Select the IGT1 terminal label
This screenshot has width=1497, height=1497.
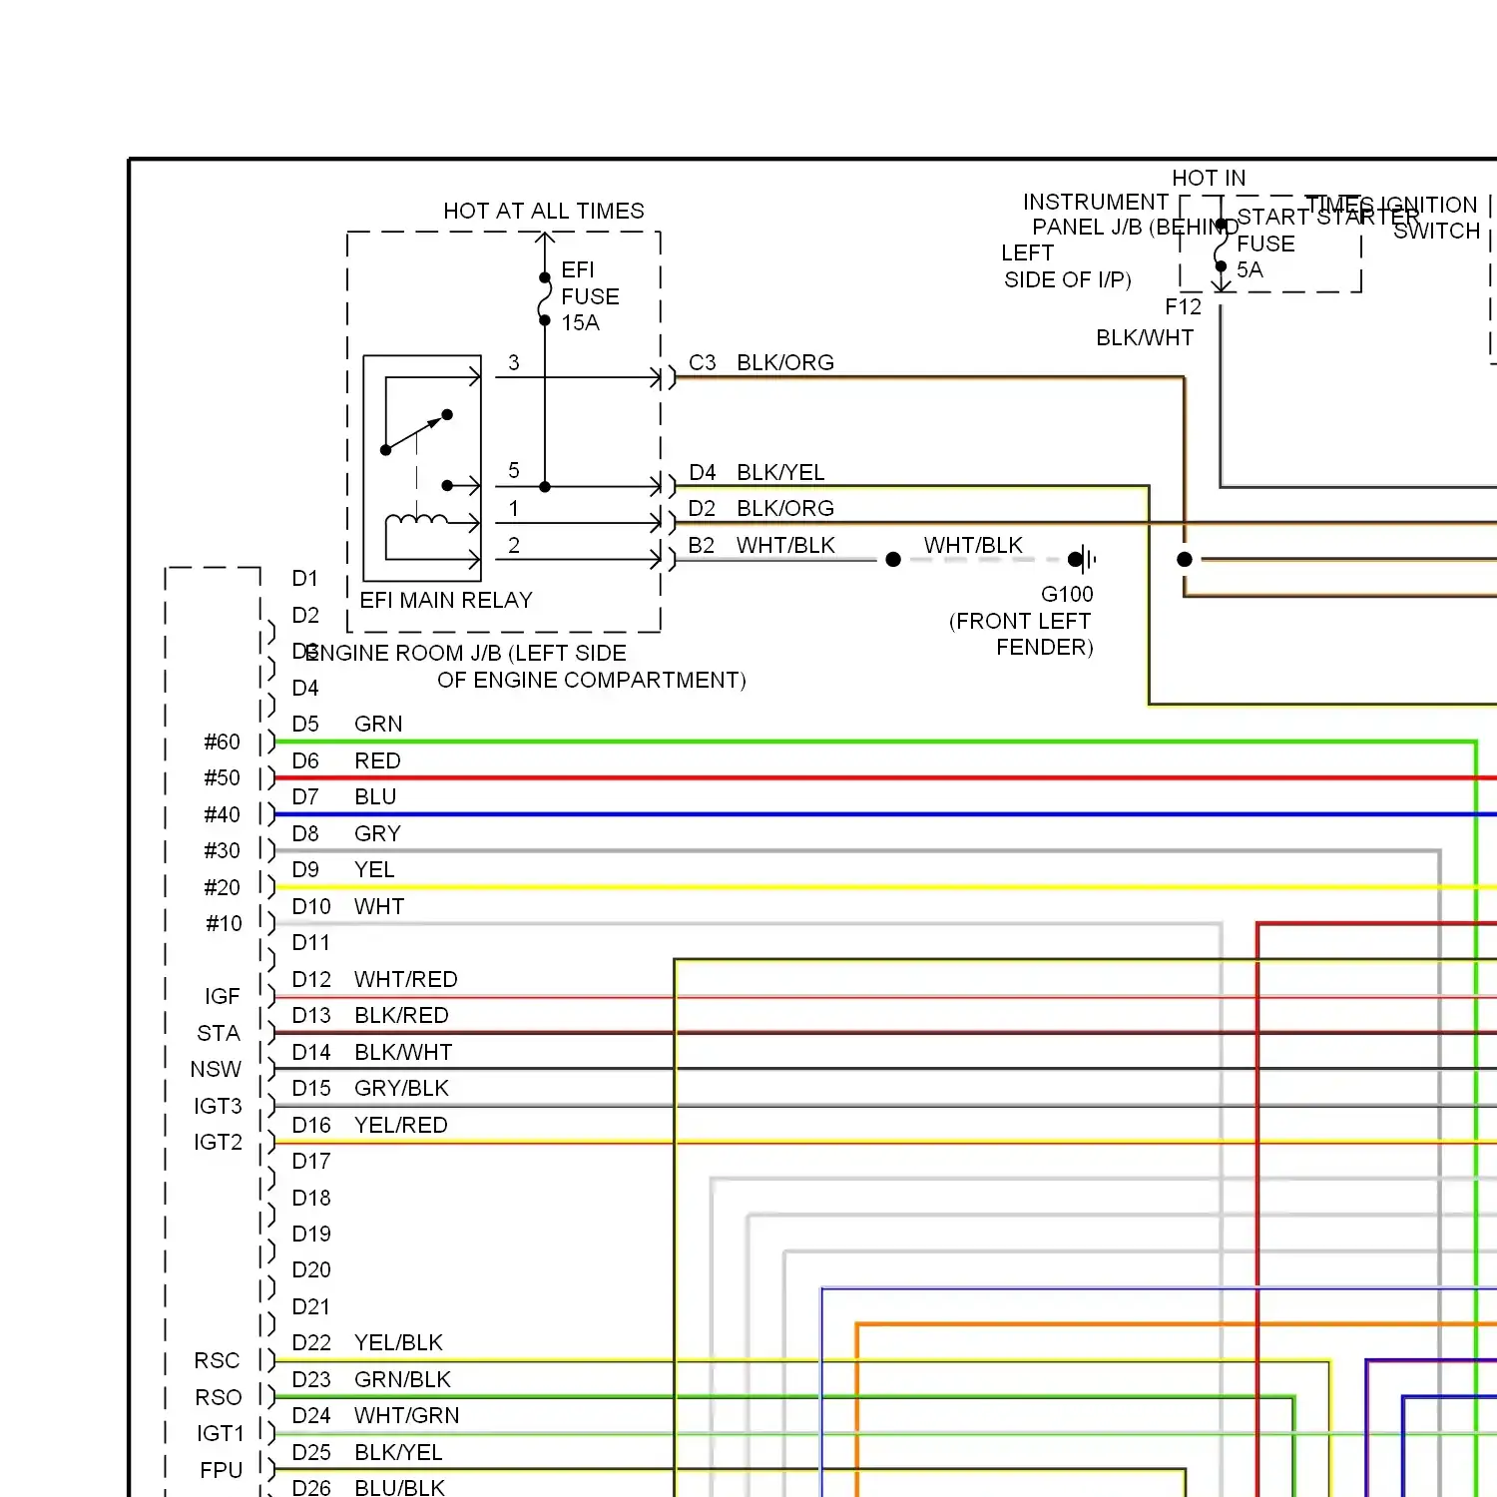click(x=220, y=1433)
